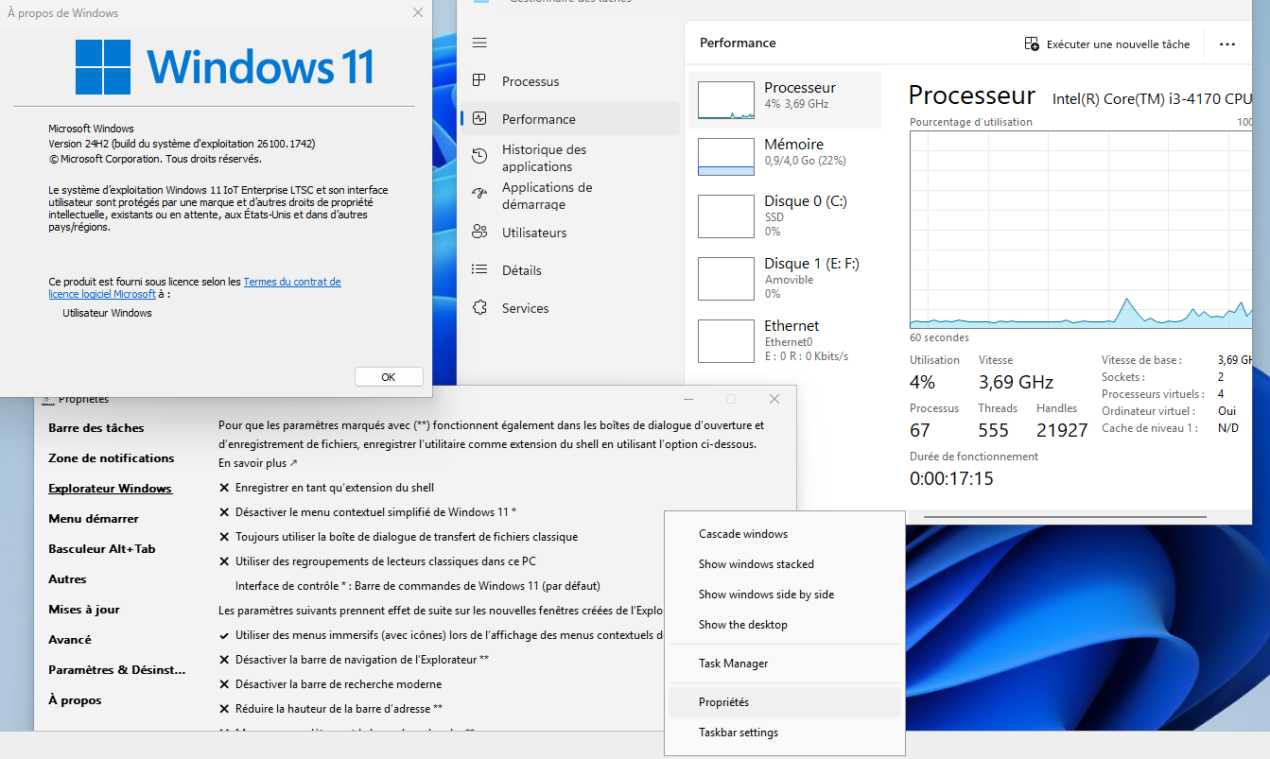
Task: Select Show windows stacked
Action: click(x=785, y=564)
